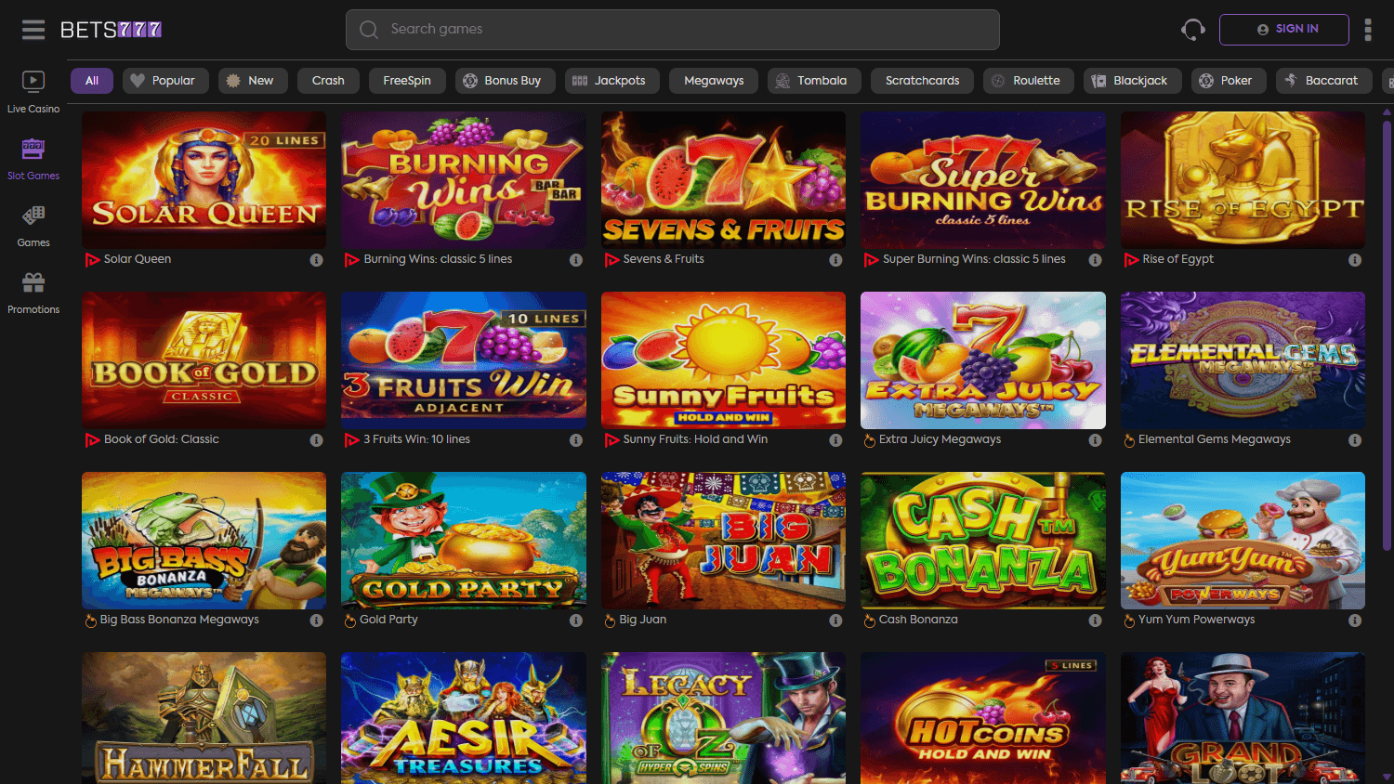This screenshot has height=784, width=1394.
Task: Select the Blackjack category tab
Action: pyautogui.click(x=1132, y=80)
